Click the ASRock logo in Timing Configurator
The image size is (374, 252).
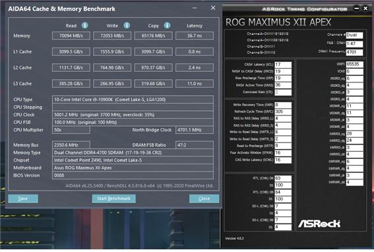319,224
